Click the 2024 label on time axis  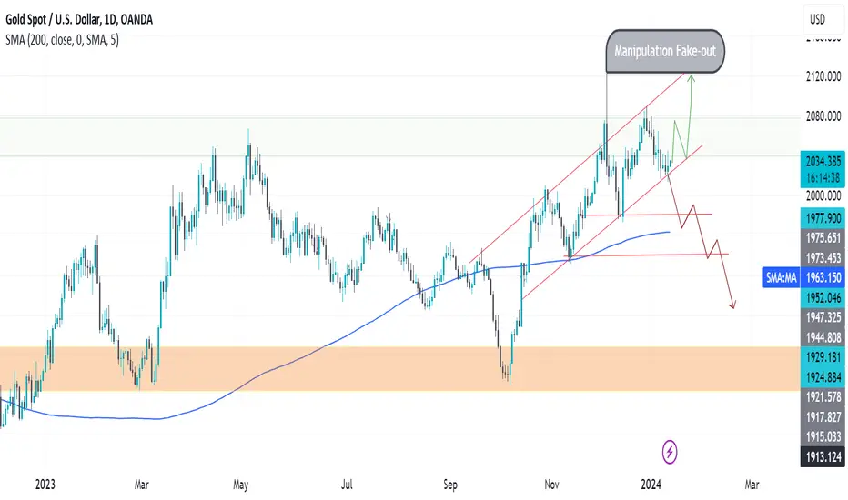click(x=651, y=485)
